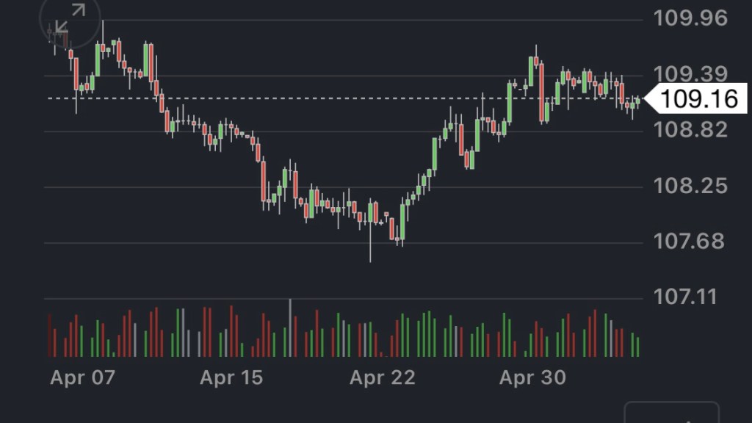Click the 109.96 price axis label
752x423 pixels.
(x=690, y=18)
